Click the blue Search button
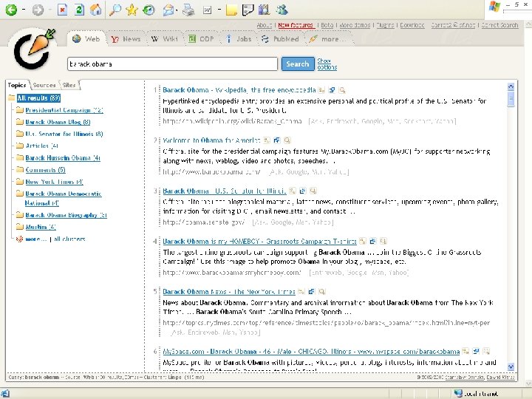The image size is (532, 399). [x=298, y=64]
